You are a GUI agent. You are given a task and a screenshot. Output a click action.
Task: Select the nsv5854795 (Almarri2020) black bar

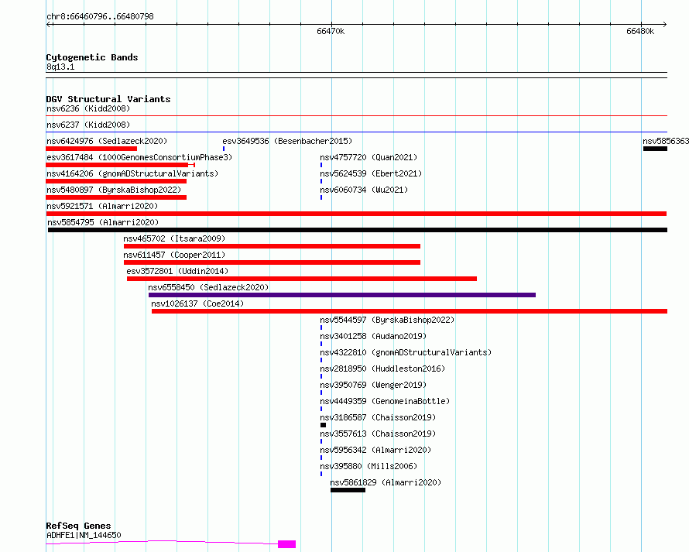pos(358,230)
